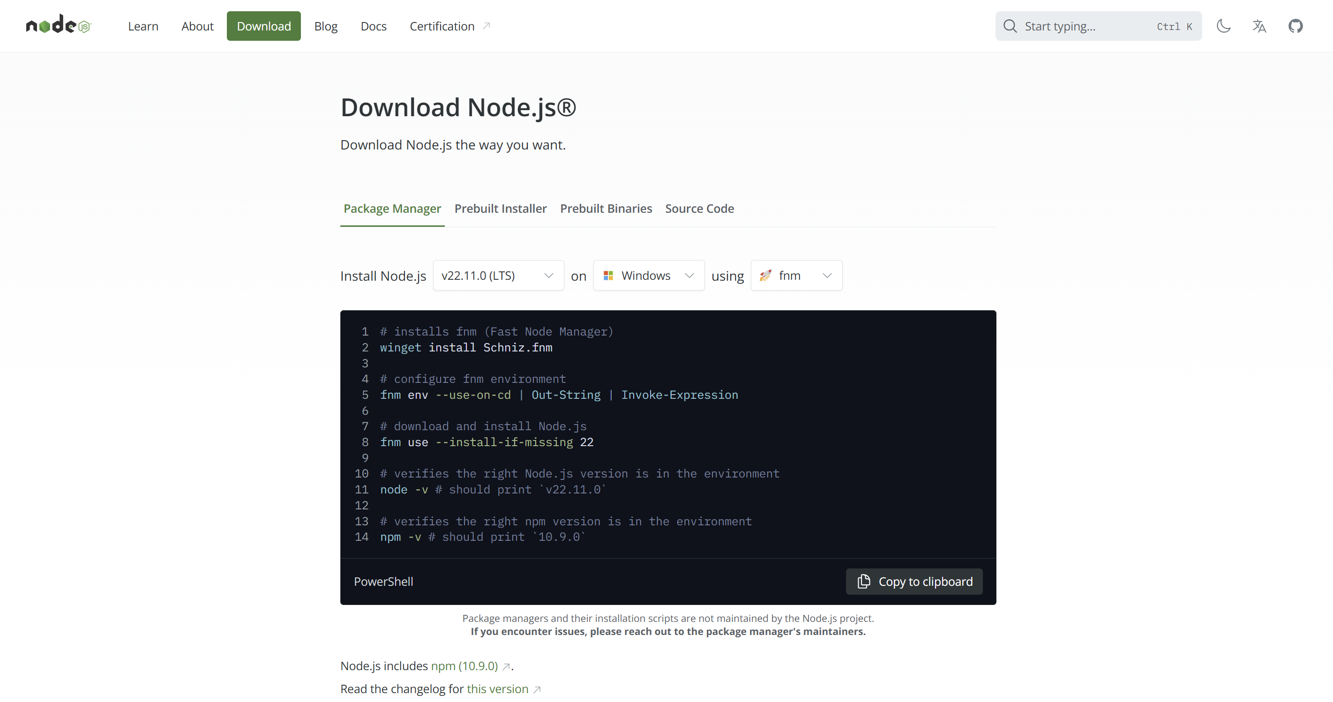The height and width of the screenshot is (702, 1333).
Task: Click the fnm env --use-on-cd line
Action: pos(559,395)
